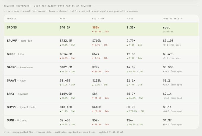
Task: Open the $PUMP pump.fun project row
Action: click(x=101, y=42)
